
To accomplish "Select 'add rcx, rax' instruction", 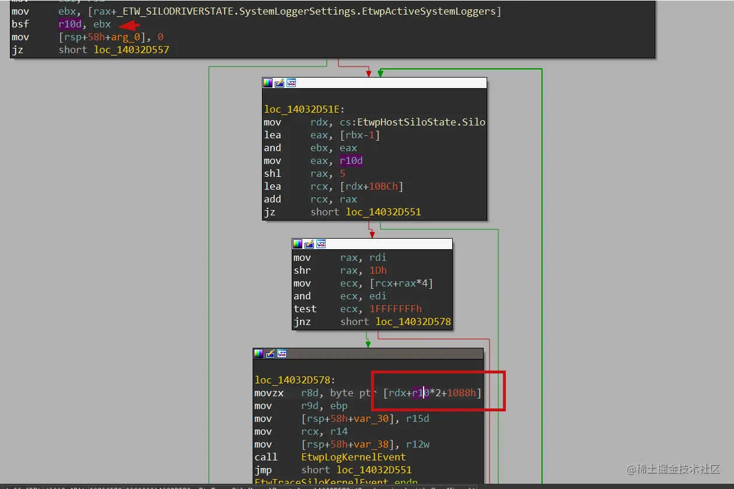I will 310,199.
